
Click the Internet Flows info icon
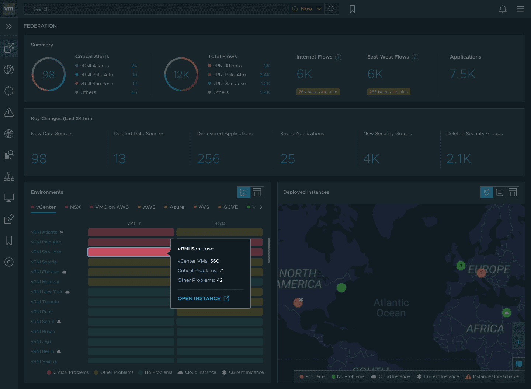coord(339,57)
